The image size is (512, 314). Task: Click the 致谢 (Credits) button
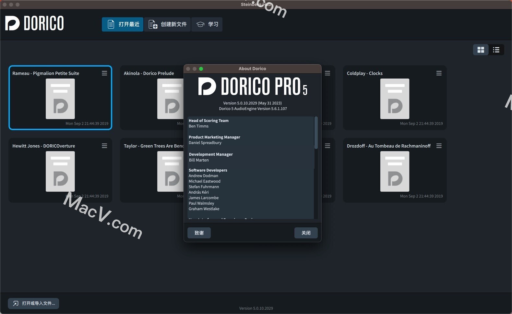(x=199, y=233)
